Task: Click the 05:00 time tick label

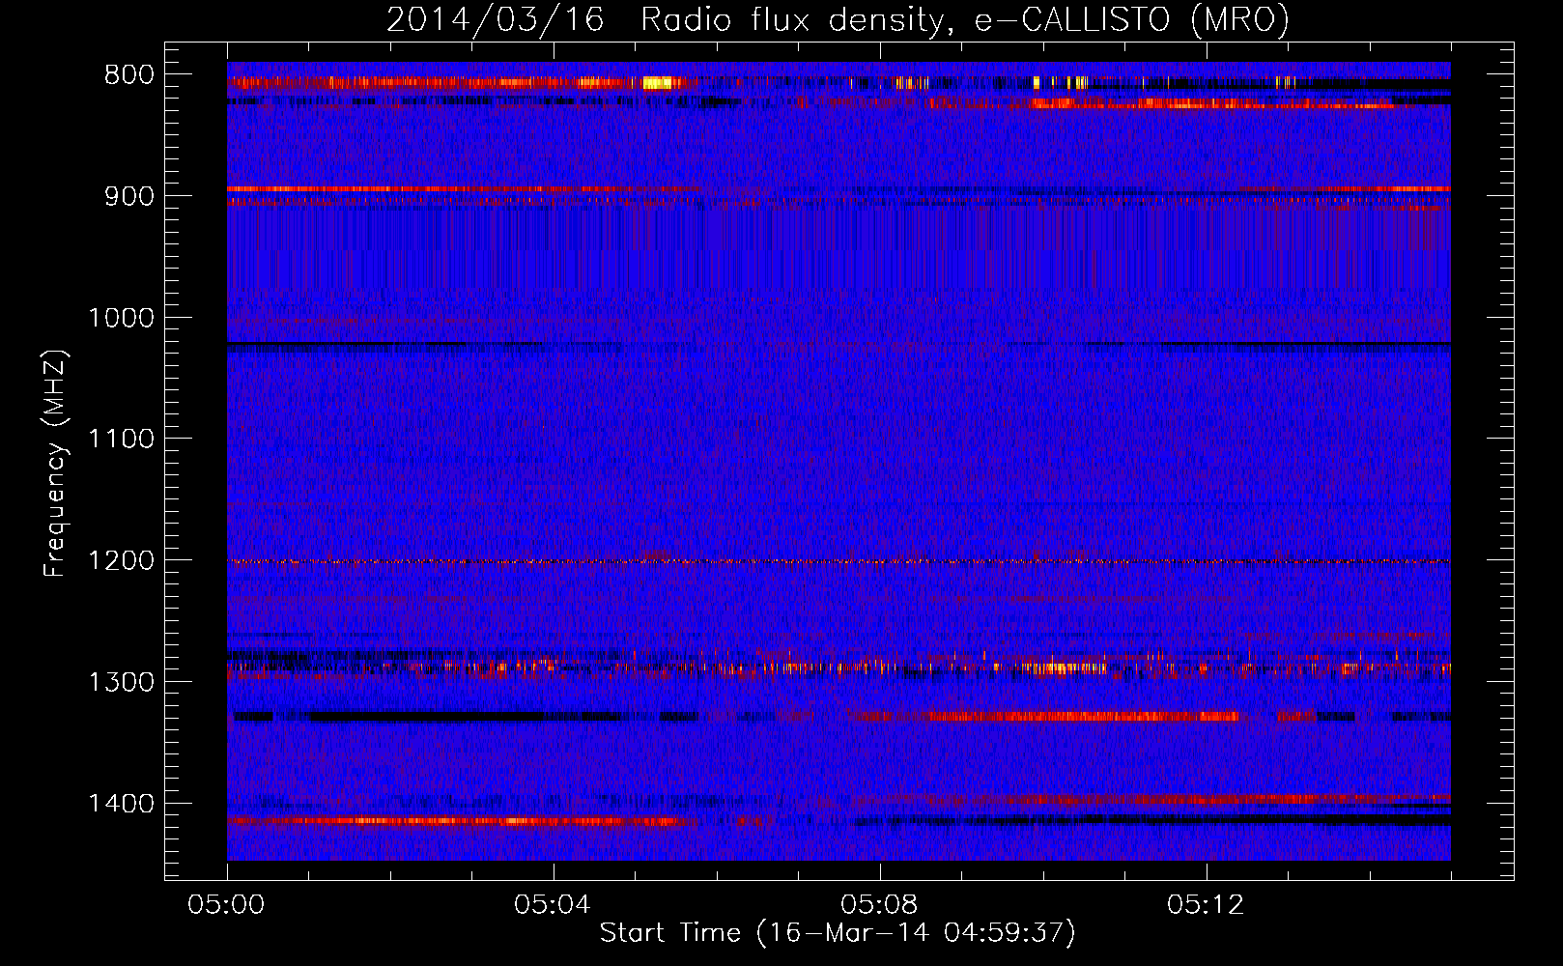Action: 227,905
